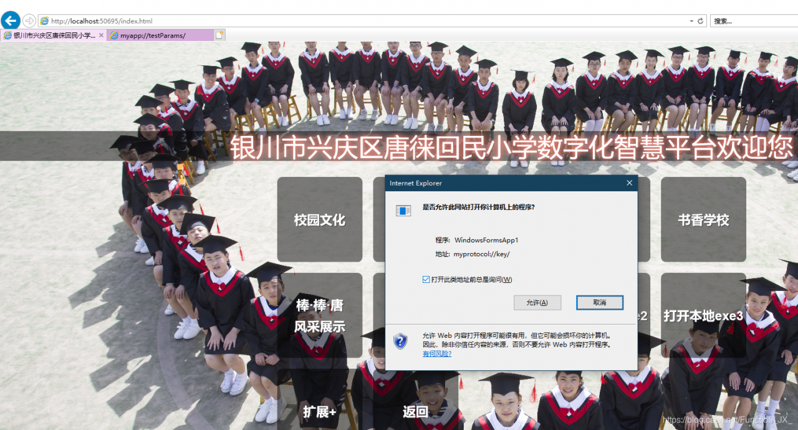The height and width of the screenshot is (430, 798).
Task: Click the program window icon in dialog
Action: [403, 211]
